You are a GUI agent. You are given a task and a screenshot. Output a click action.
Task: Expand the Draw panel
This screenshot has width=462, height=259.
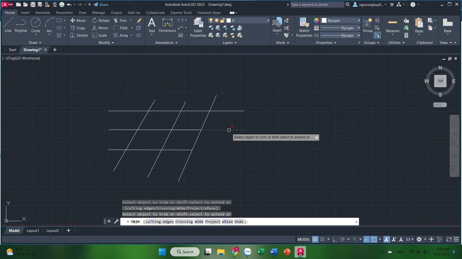(35, 43)
